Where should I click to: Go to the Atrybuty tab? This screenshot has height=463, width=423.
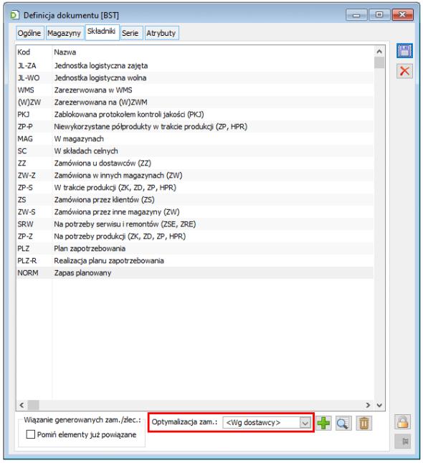pyautogui.click(x=161, y=33)
